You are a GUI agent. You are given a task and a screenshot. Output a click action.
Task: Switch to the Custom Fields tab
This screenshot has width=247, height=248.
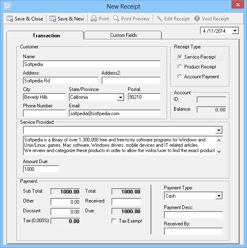[x=123, y=35]
